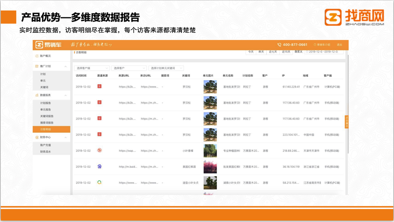This screenshot has height=222, width=394.
Task: Click the Baidu paw channel icon
Action: 99,166
